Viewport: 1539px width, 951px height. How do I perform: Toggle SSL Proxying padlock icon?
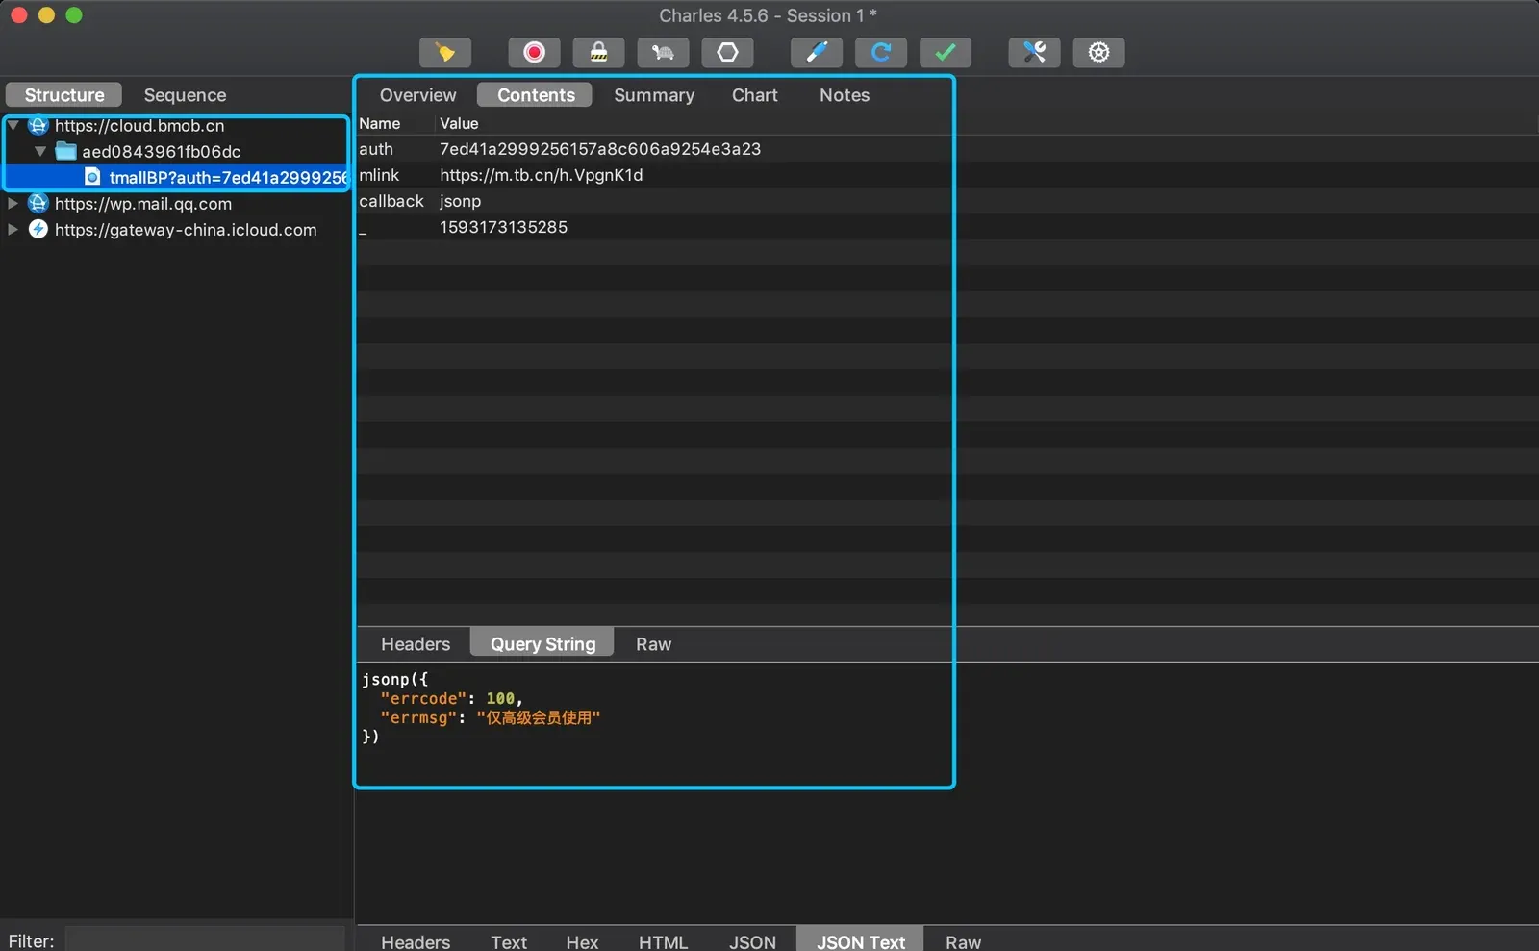click(598, 52)
